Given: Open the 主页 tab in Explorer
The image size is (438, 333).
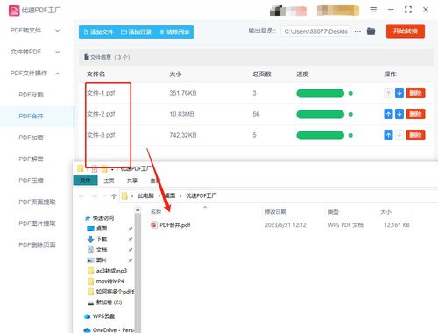Looking at the screenshot, I should 109,181.
